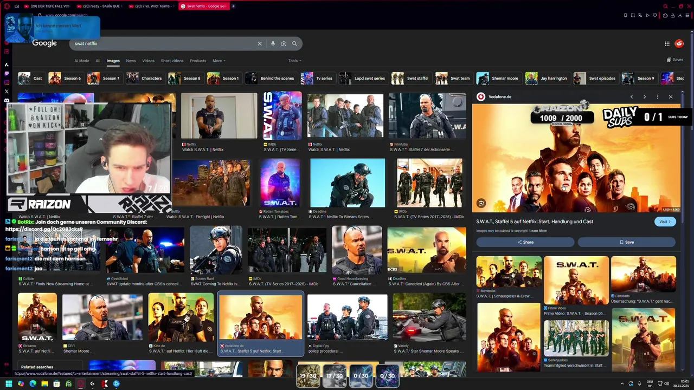Open the Opera translate page icon

(640, 15)
